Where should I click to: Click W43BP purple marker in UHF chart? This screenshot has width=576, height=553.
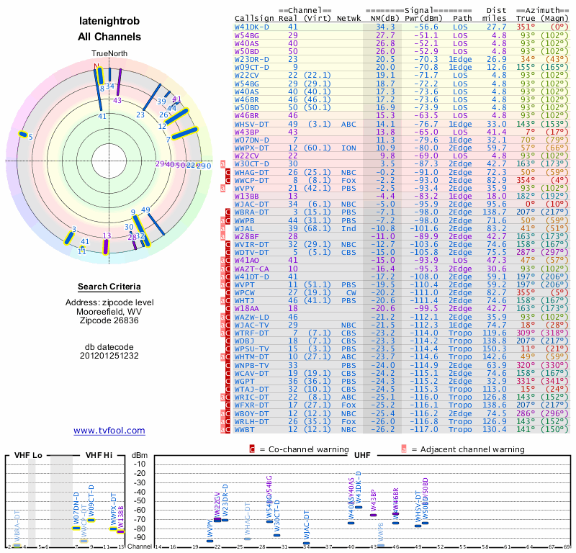tap(373, 515)
